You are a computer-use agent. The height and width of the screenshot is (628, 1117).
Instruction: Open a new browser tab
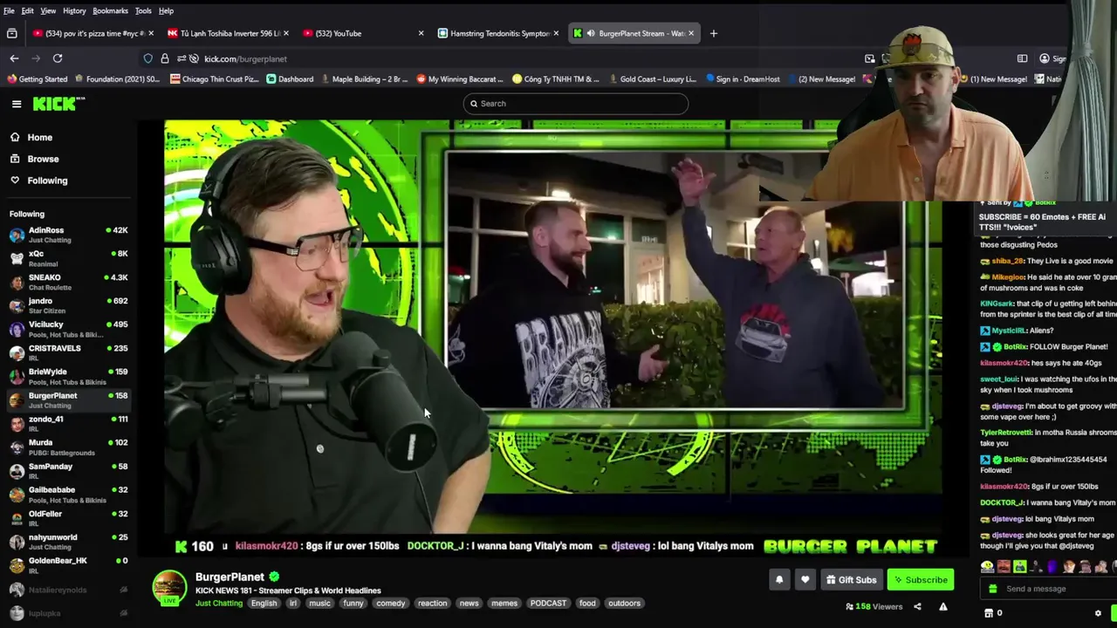coord(713,33)
